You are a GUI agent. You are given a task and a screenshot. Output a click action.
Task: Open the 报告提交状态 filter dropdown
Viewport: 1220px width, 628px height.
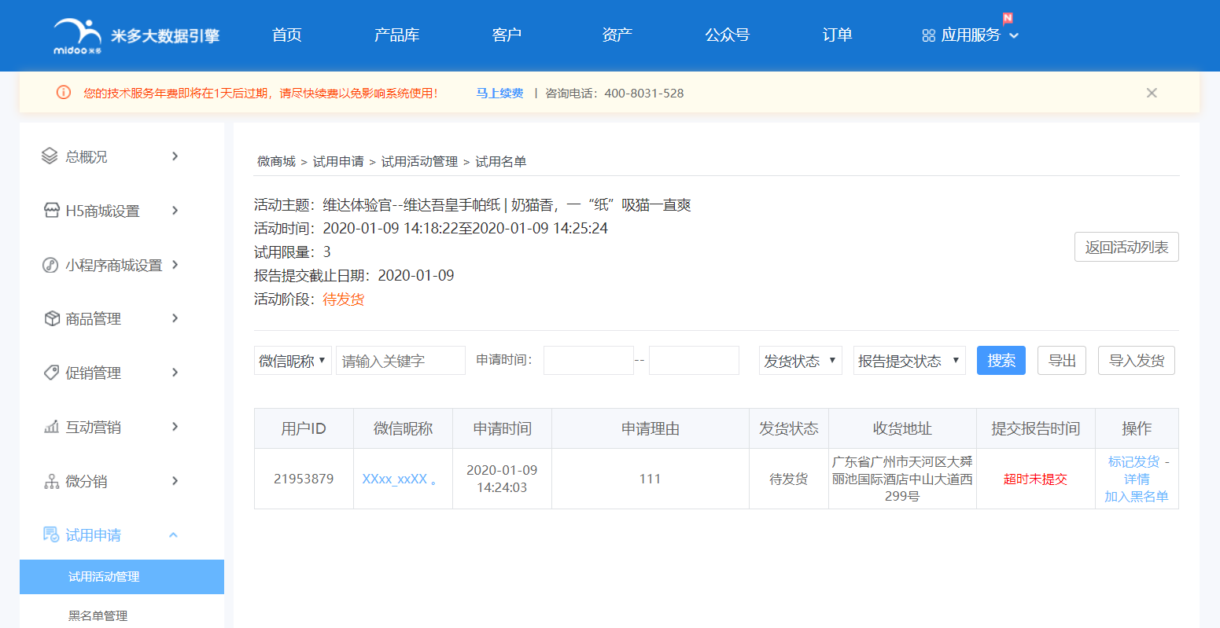909,361
